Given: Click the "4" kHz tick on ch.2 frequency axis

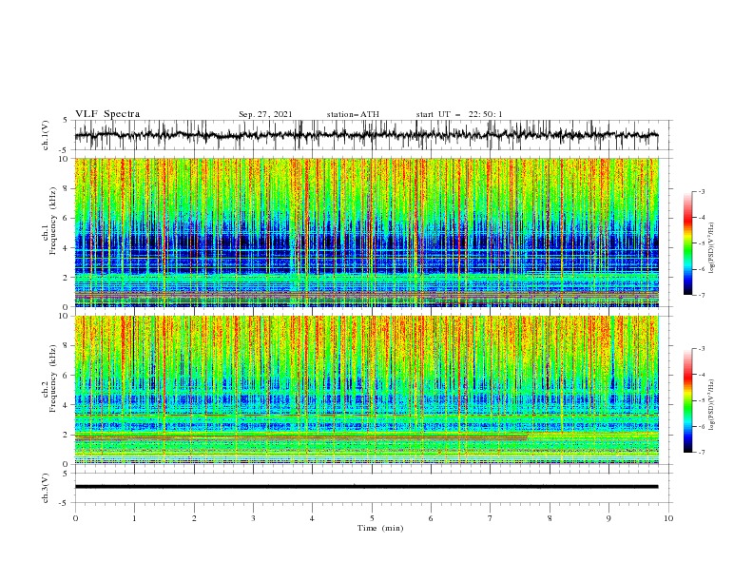Looking at the screenshot, I should pos(67,405).
